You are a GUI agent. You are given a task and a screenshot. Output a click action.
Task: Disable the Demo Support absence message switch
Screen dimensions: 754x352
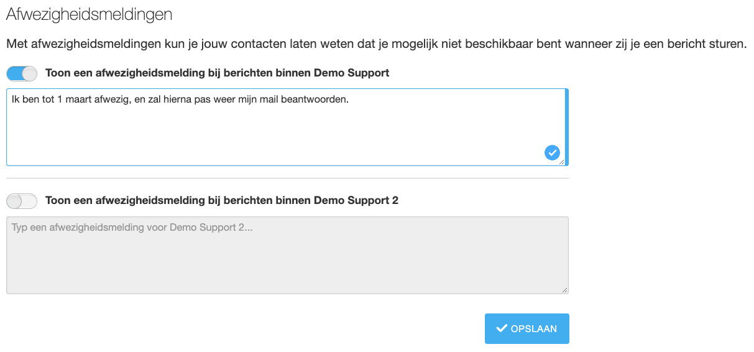click(22, 73)
